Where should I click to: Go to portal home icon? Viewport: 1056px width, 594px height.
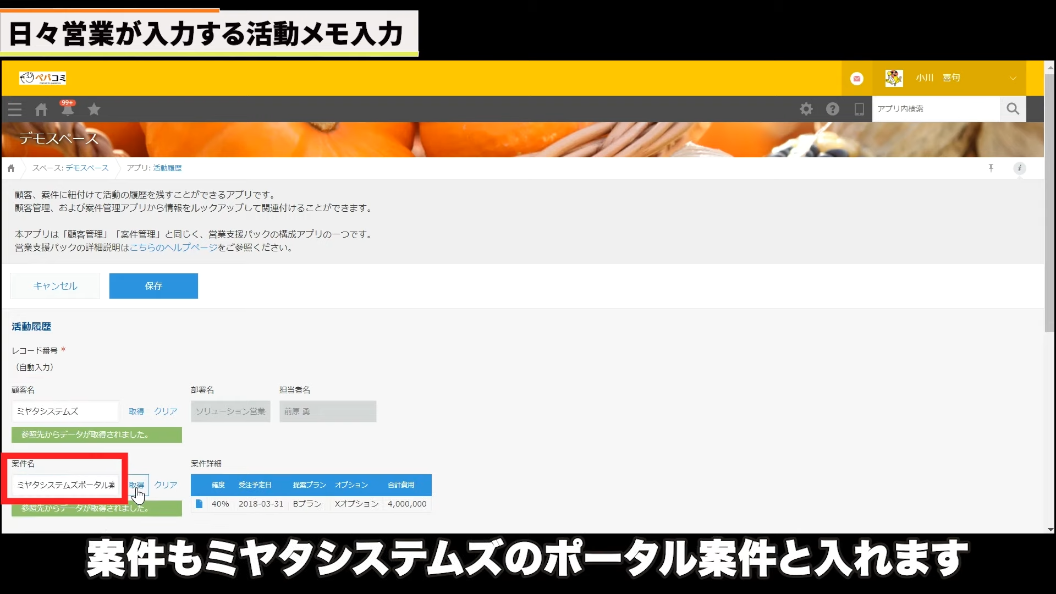(x=41, y=109)
